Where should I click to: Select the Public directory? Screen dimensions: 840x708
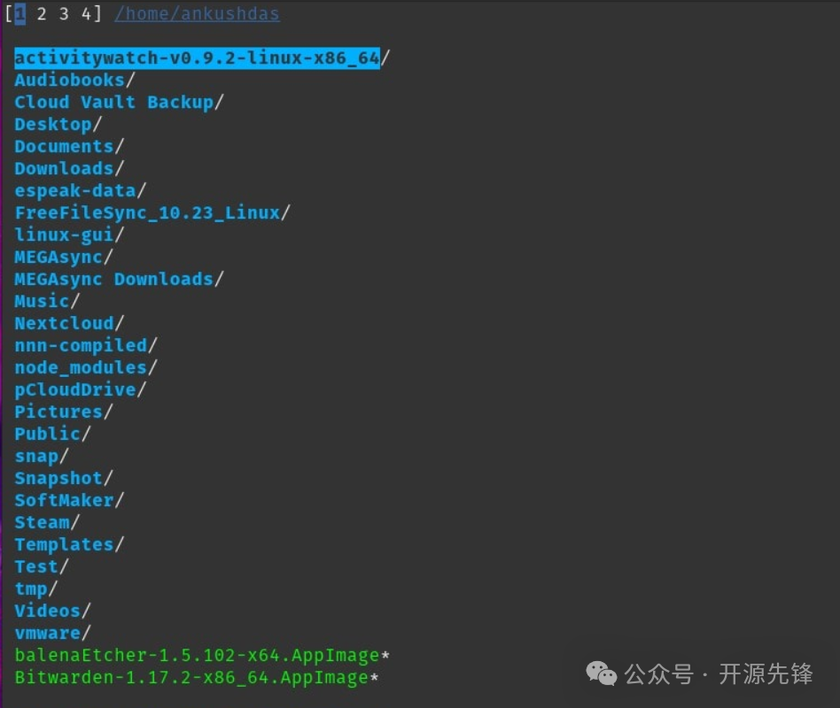(x=52, y=434)
